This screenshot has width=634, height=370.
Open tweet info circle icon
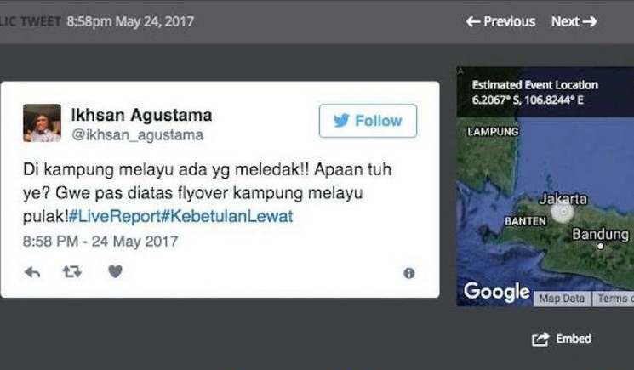(x=408, y=274)
